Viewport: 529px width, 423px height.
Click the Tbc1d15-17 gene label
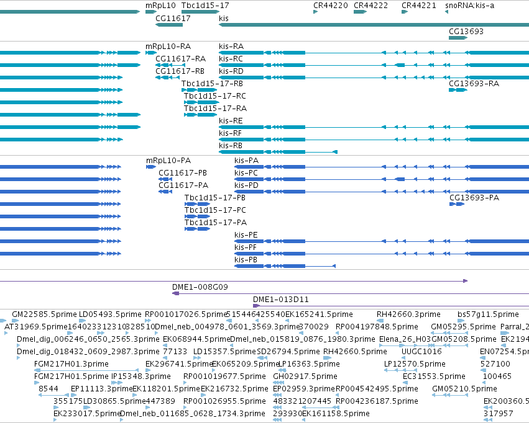coord(205,6)
